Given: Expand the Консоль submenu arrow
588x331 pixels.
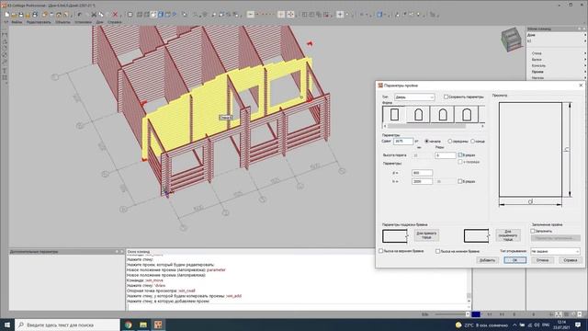Looking at the screenshot, I should tap(585, 65).
